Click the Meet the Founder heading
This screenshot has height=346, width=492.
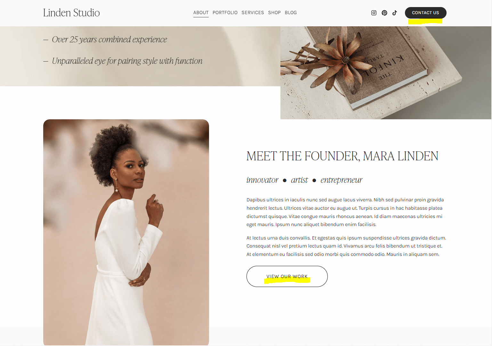pyautogui.click(x=342, y=156)
